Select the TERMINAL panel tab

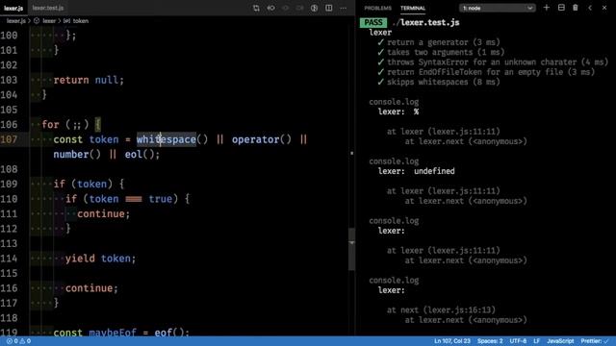tap(413, 8)
